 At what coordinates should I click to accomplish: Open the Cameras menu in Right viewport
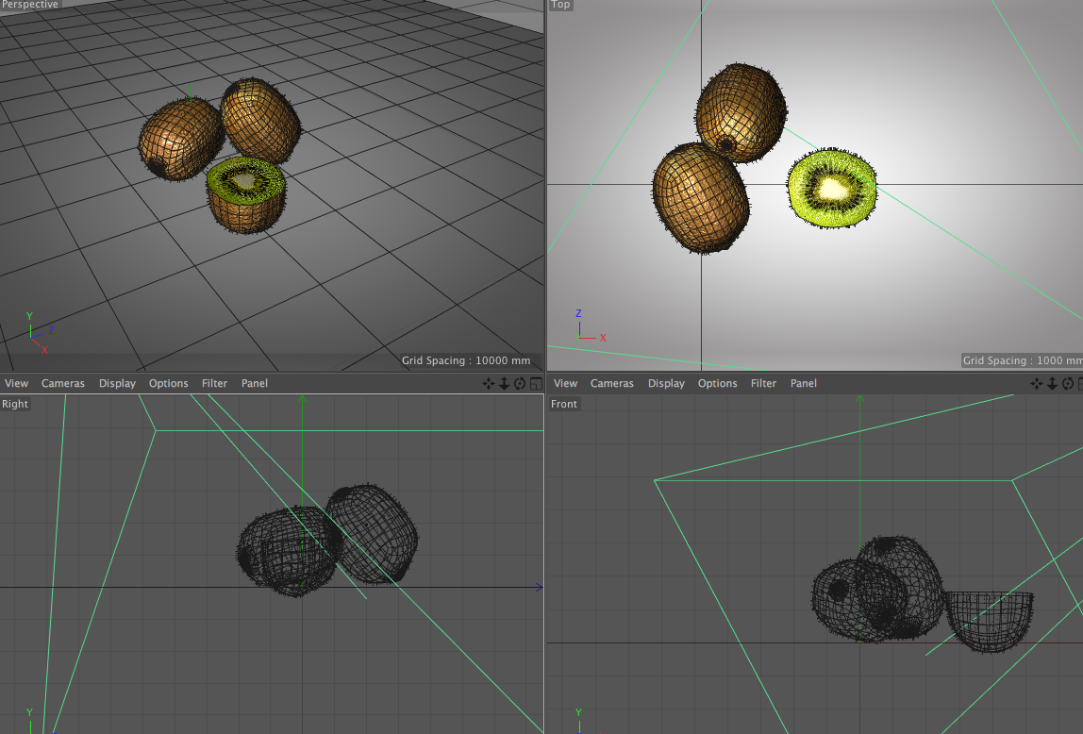(x=63, y=383)
